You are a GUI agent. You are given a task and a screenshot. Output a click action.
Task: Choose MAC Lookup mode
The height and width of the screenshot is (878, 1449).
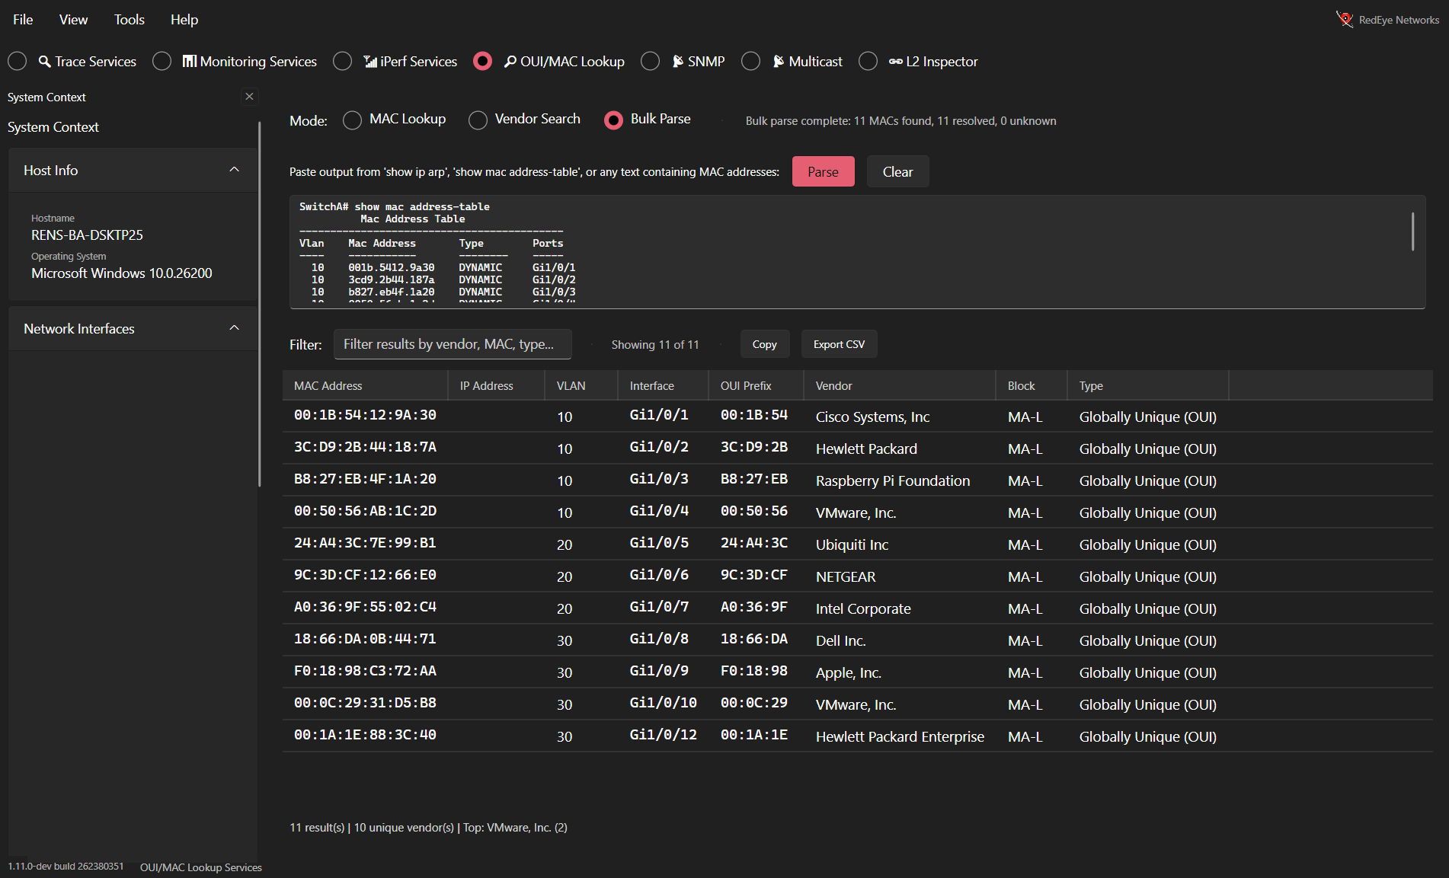(352, 120)
